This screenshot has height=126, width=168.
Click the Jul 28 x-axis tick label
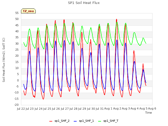73,109
